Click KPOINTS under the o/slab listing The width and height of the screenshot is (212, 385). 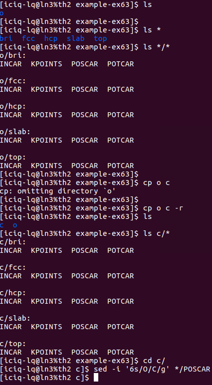(47, 140)
